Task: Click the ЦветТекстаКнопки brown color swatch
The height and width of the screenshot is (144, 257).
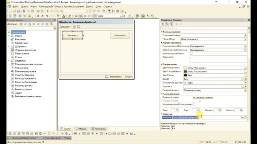Action: [x=185, y=72]
